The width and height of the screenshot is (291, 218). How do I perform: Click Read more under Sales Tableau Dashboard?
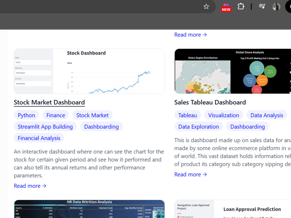(191, 174)
